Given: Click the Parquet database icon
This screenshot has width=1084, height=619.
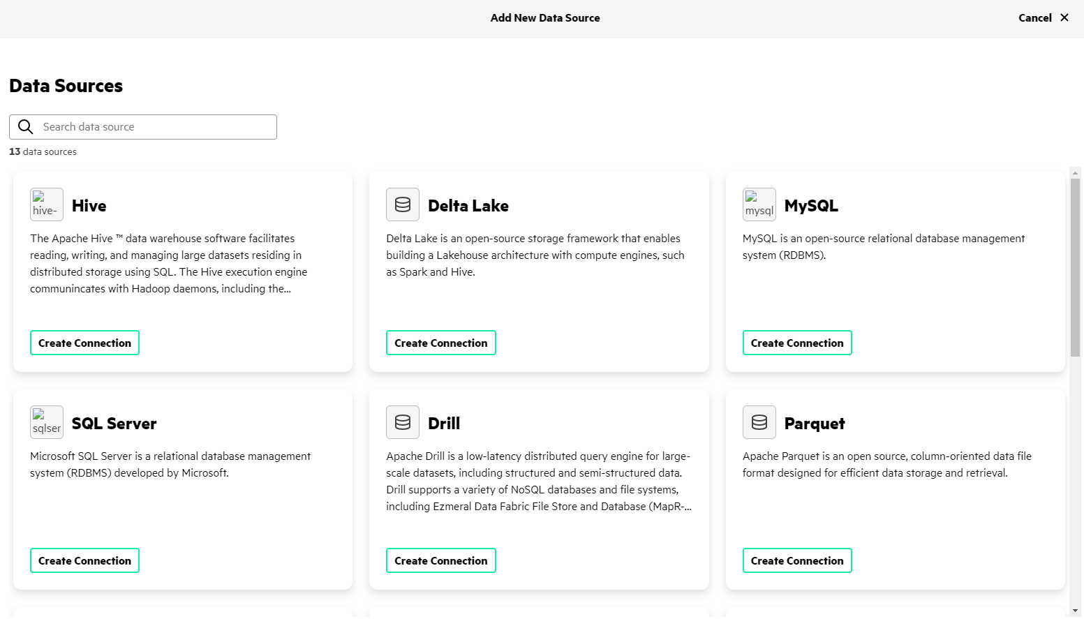Looking at the screenshot, I should 759,422.
